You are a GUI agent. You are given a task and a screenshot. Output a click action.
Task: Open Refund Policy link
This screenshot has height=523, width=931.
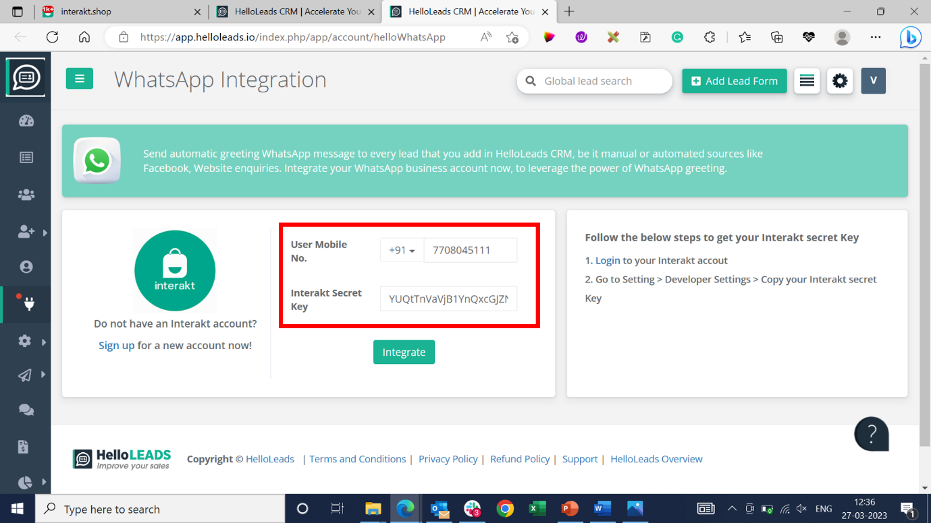[520, 459]
